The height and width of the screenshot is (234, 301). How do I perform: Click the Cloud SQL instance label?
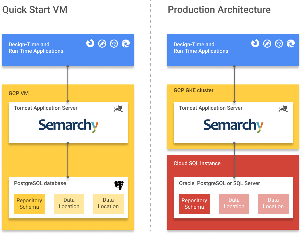click(197, 164)
